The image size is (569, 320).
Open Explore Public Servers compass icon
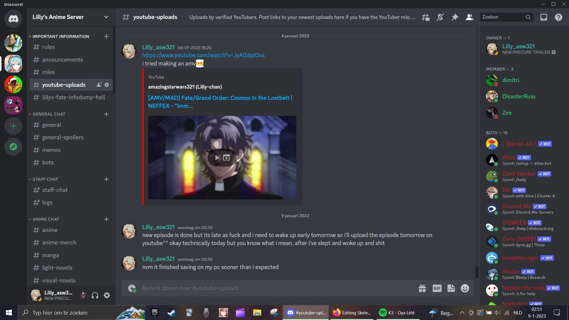13,147
